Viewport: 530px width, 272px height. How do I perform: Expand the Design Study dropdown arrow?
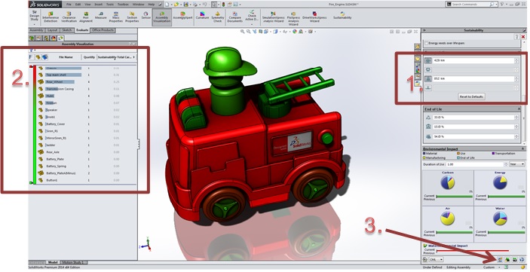pyautogui.click(x=34, y=24)
